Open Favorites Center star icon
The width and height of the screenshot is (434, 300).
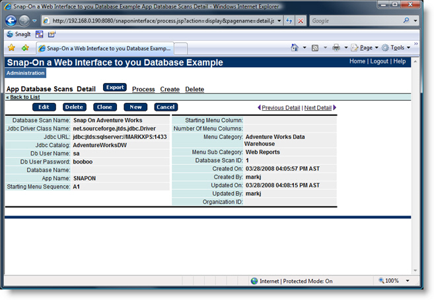click(11, 47)
